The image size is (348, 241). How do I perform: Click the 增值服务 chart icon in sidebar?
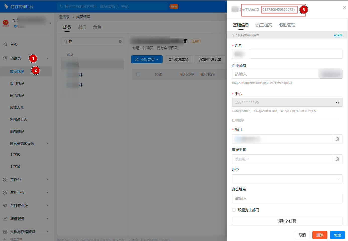coord(5,219)
